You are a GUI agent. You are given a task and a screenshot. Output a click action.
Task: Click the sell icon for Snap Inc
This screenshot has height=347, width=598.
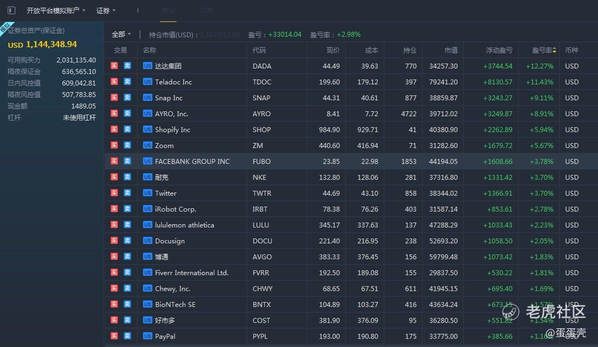point(127,98)
